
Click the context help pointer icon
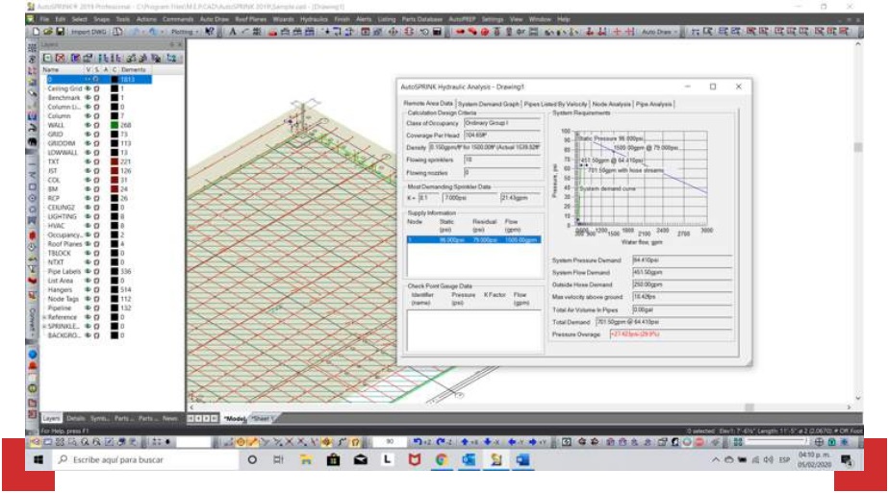[x=211, y=32]
